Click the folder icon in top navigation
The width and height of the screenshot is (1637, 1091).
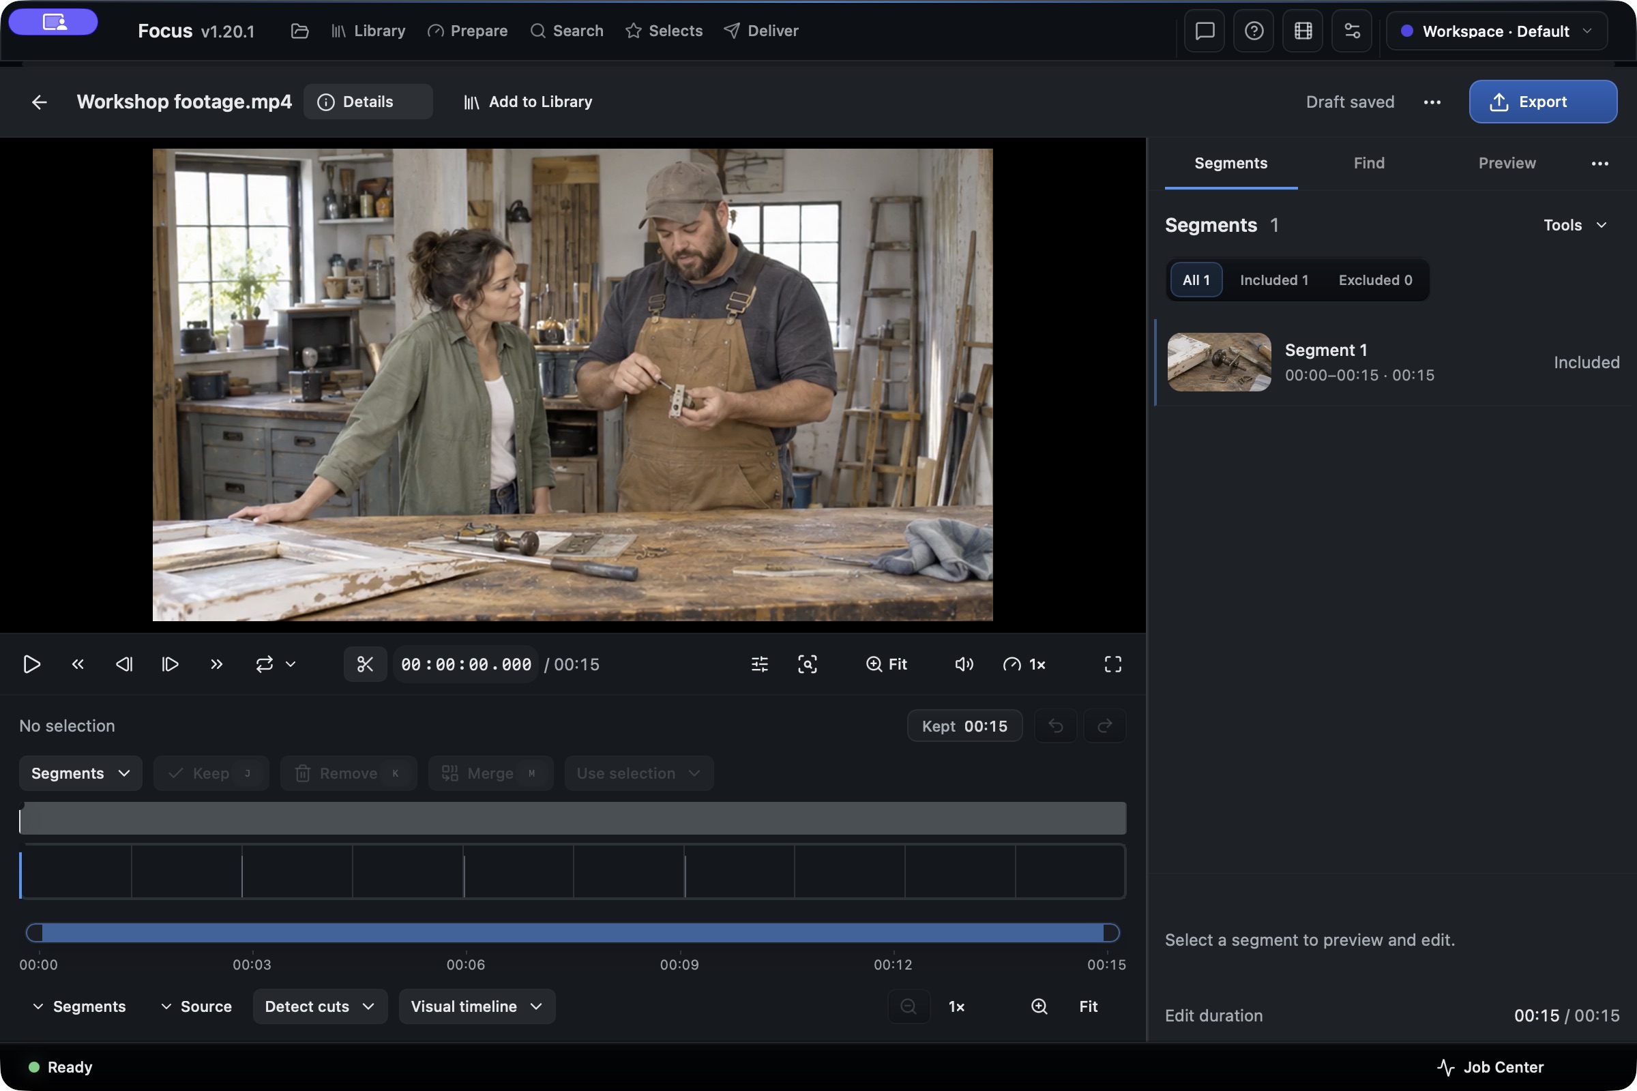pyautogui.click(x=299, y=31)
